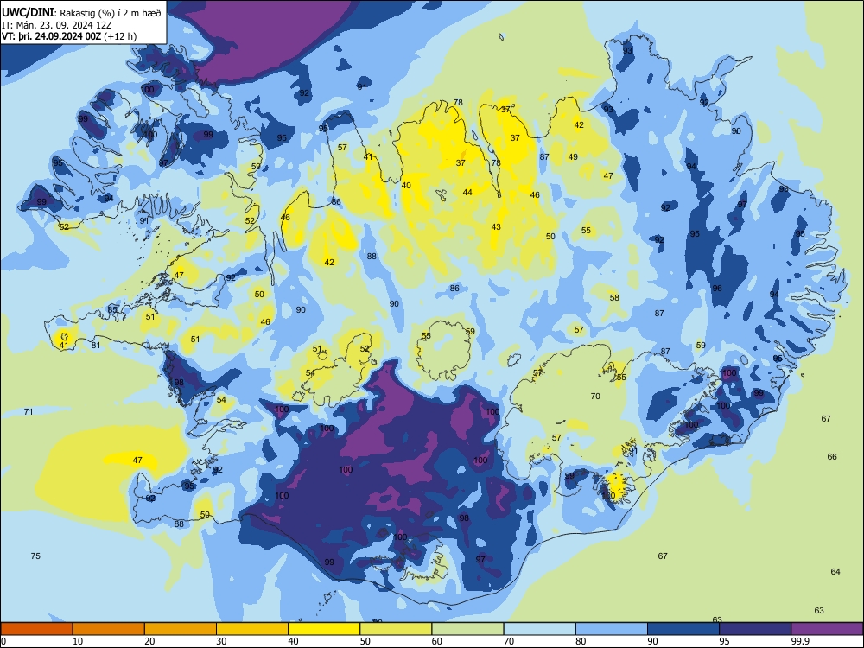Click the orange 10–20 legend swatch

109,629
